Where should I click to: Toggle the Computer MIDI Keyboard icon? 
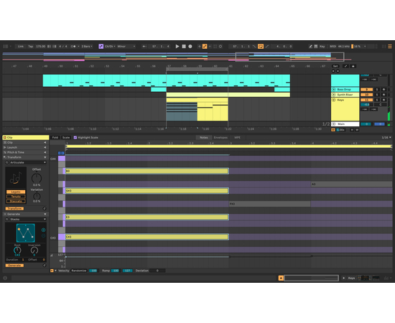coord(316,47)
